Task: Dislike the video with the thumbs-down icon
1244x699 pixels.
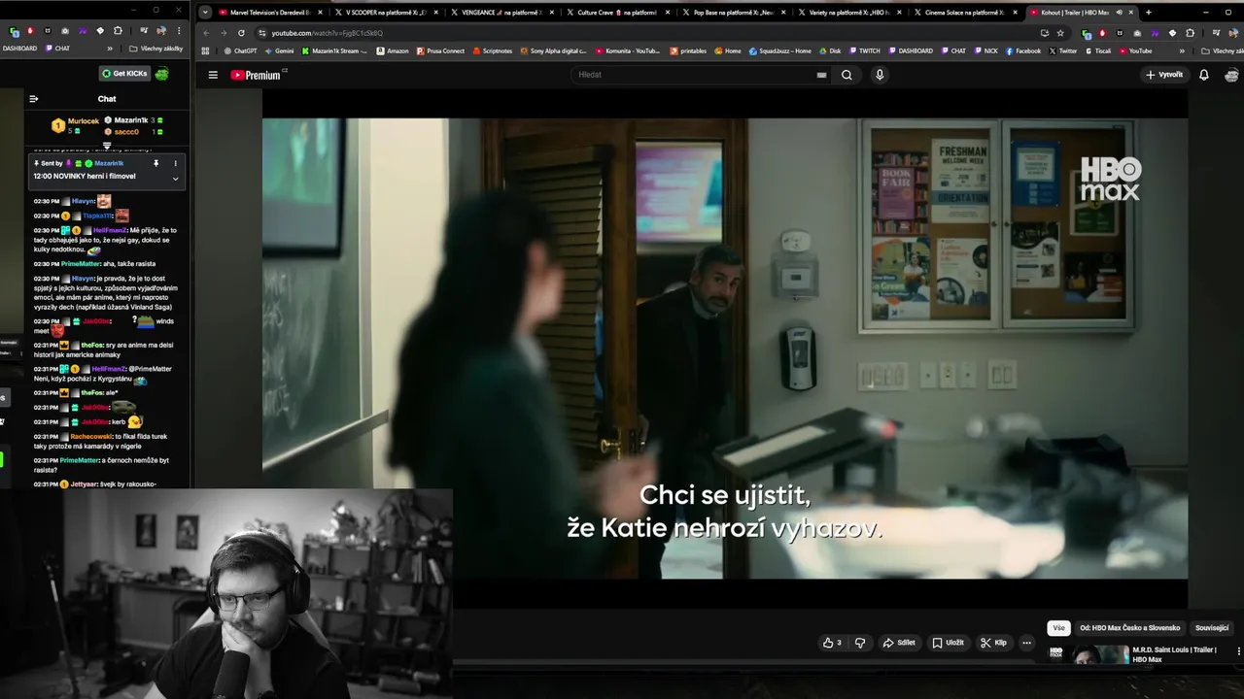Action: coord(859,643)
